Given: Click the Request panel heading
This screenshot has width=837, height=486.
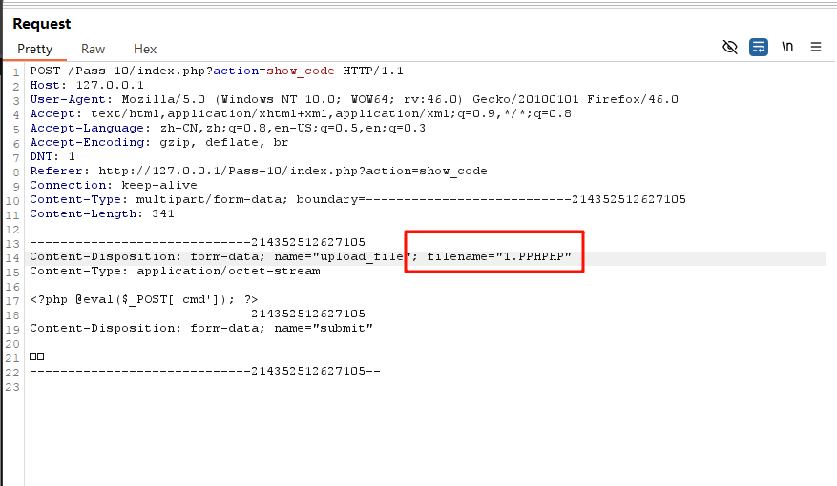Looking at the screenshot, I should 42,24.
